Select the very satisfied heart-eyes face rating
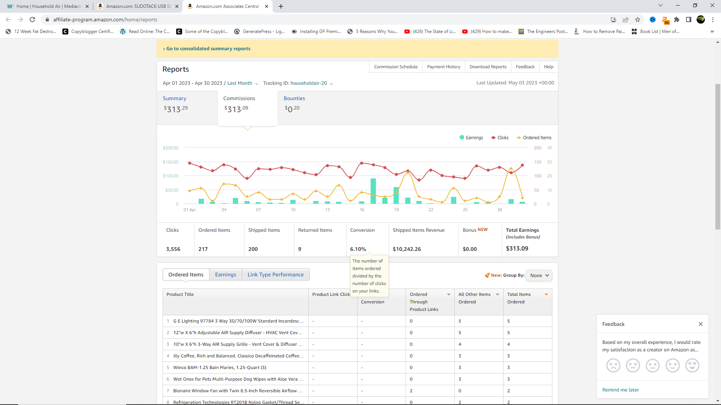Image resolution: width=721 pixels, height=405 pixels. [692, 365]
